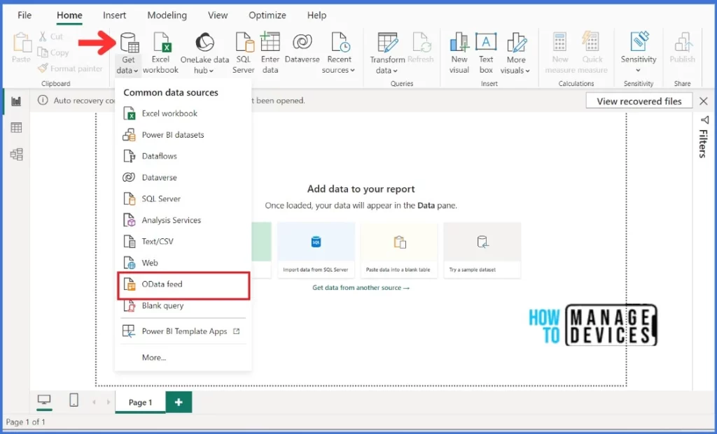This screenshot has height=434, width=717.
Task: Expand the Recent sources dropdown arrow
Action: (x=353, y=71)
